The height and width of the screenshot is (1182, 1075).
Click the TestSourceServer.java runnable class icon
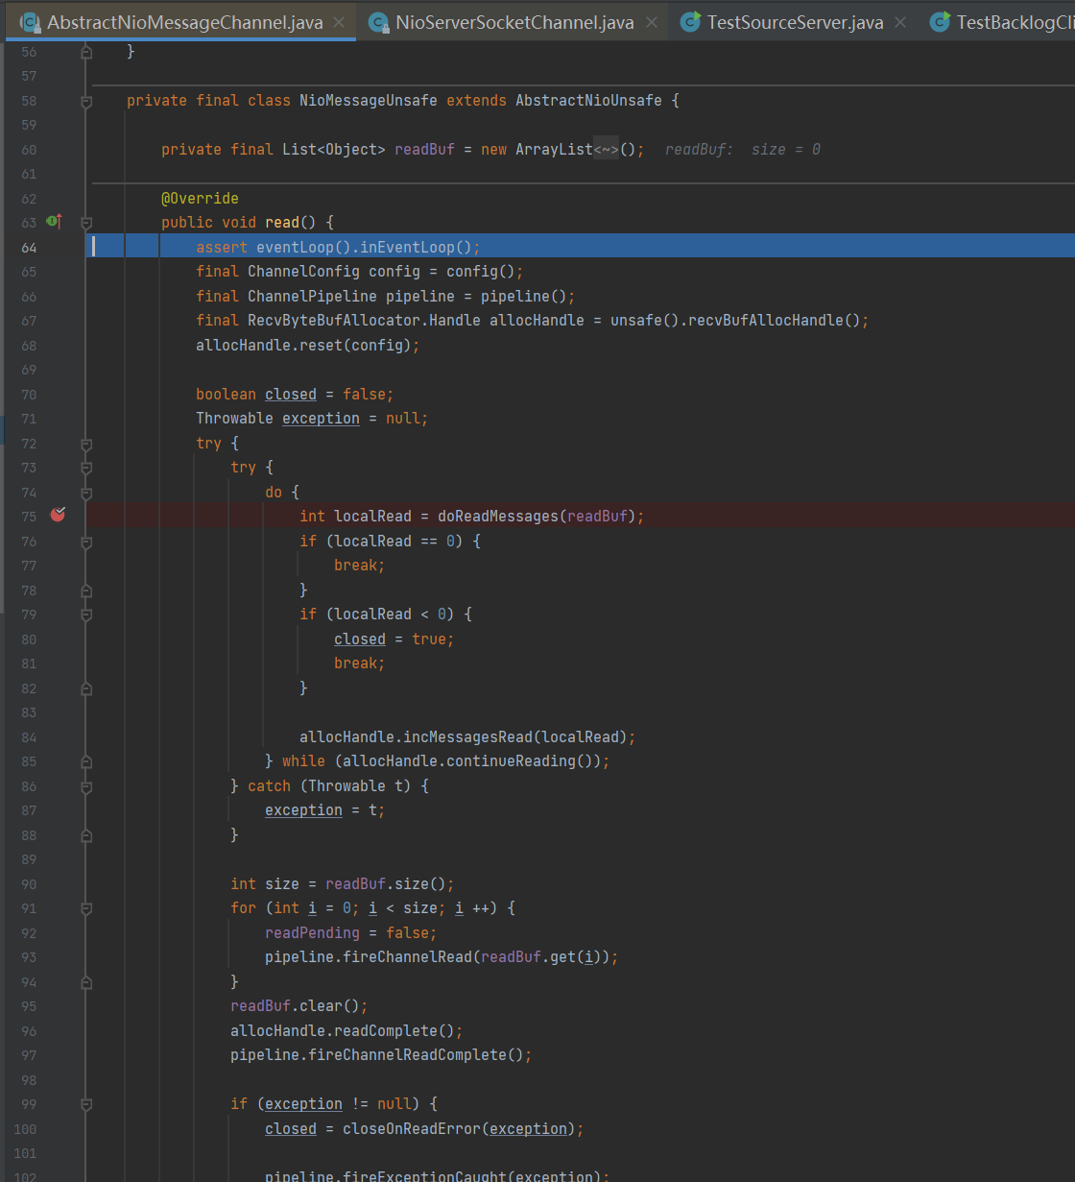pos(690,22)
